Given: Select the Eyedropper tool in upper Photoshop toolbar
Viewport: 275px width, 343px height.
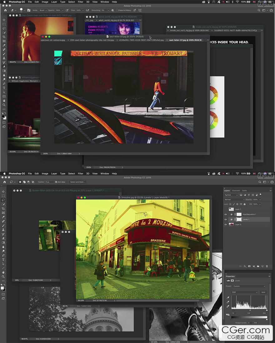Looking at the screenshot, I should coord(4,45).
